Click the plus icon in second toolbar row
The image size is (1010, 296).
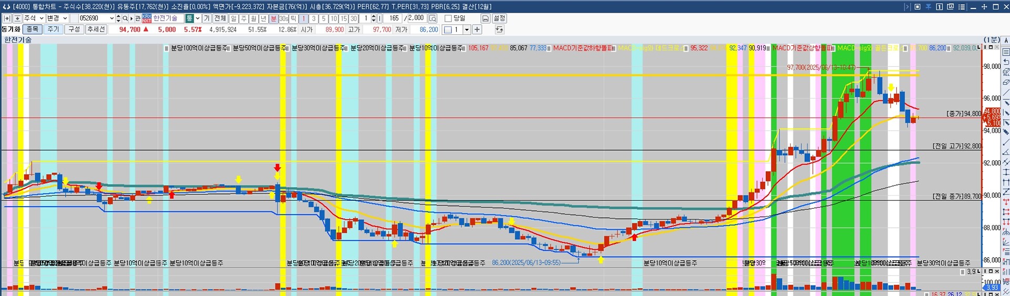coord(477,29)
